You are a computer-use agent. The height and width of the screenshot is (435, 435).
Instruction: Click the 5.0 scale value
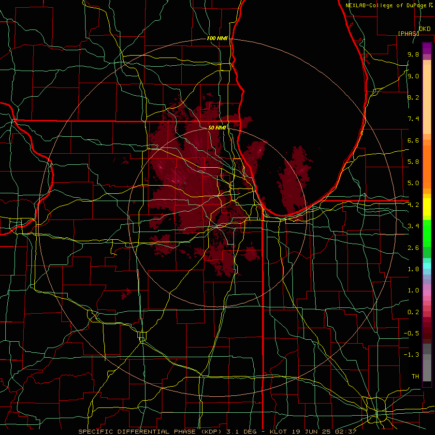[x=413, y=183]
